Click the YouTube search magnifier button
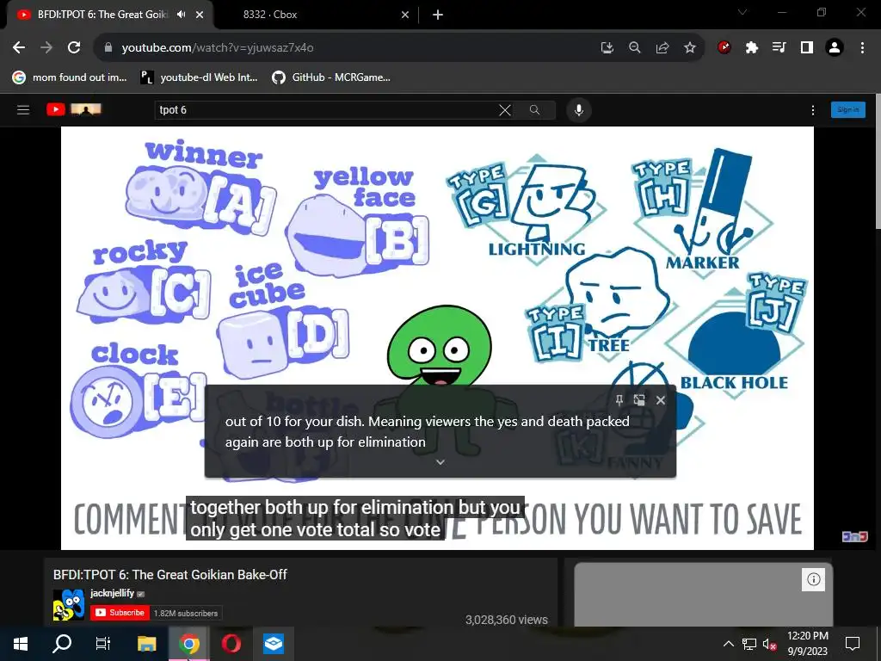Image resolution: width=881 pixels, height=661 pixels. 535,110
